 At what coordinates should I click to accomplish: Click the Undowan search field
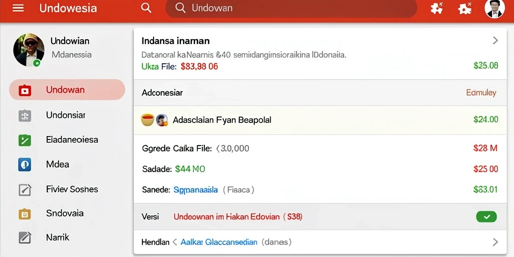pos(291,8)
